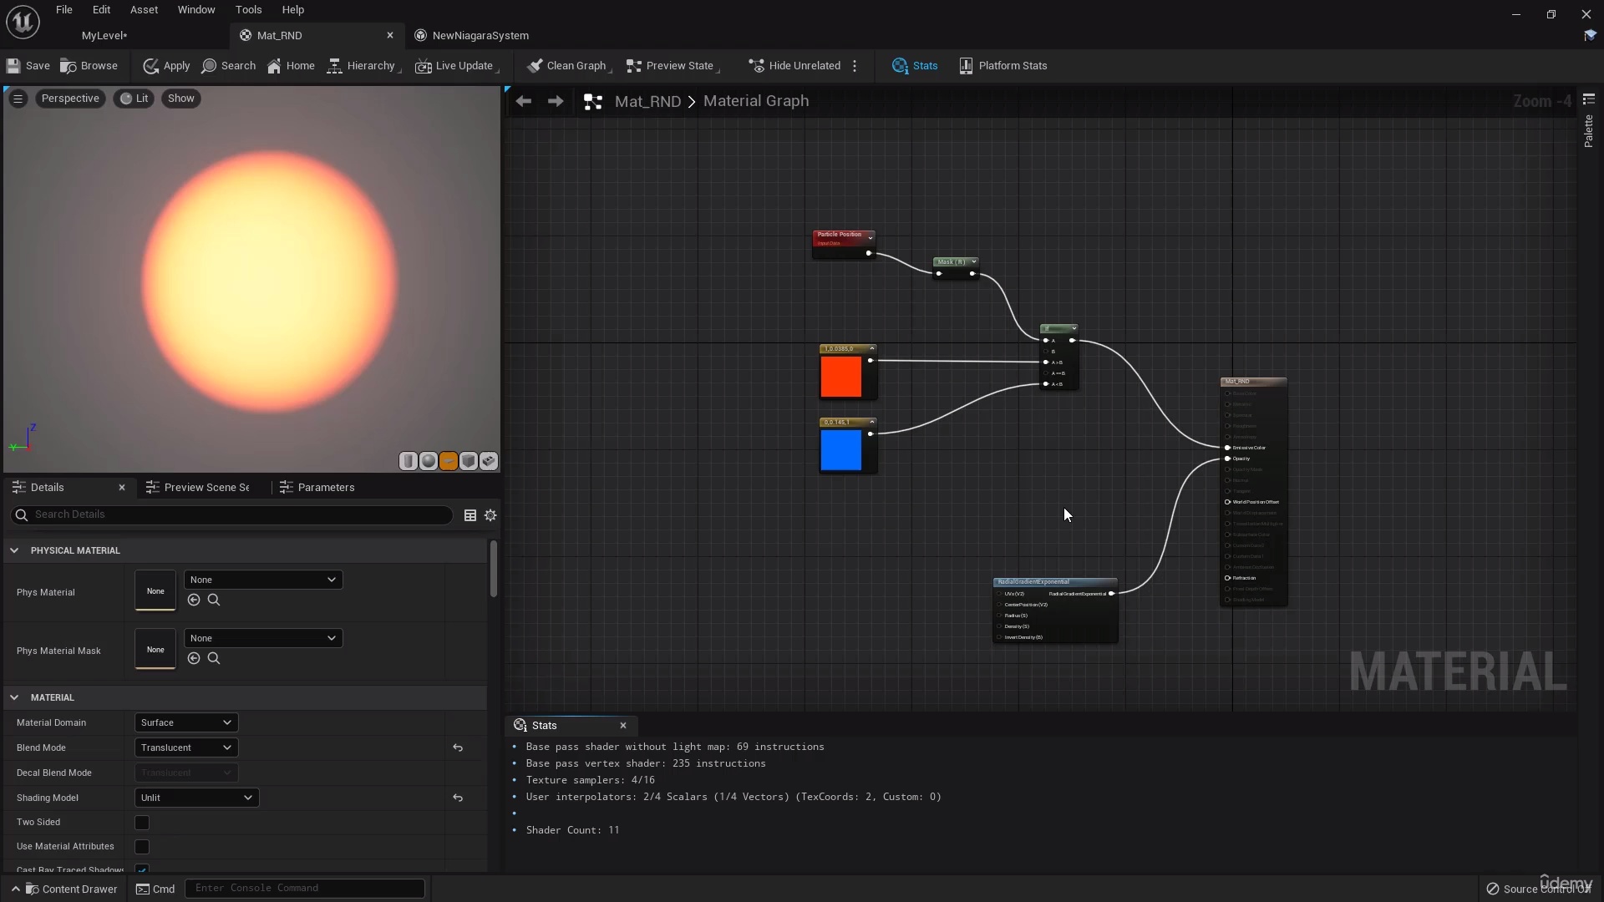Open the Window menu
The height and width of the screenshot is (902, 1604).
click(196, 9)
